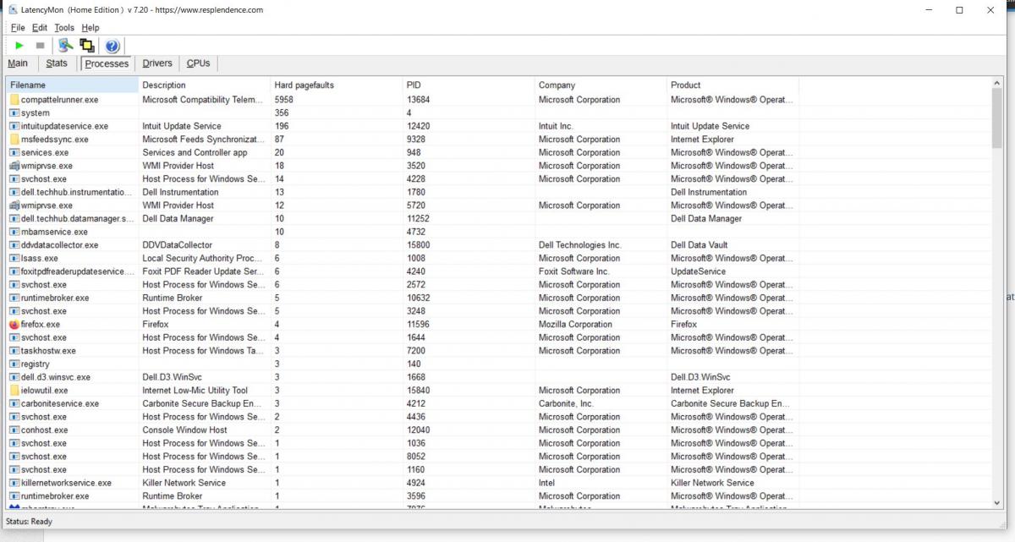
Task: Click the vertical scrollbar thumb
Action: point(997,118)
